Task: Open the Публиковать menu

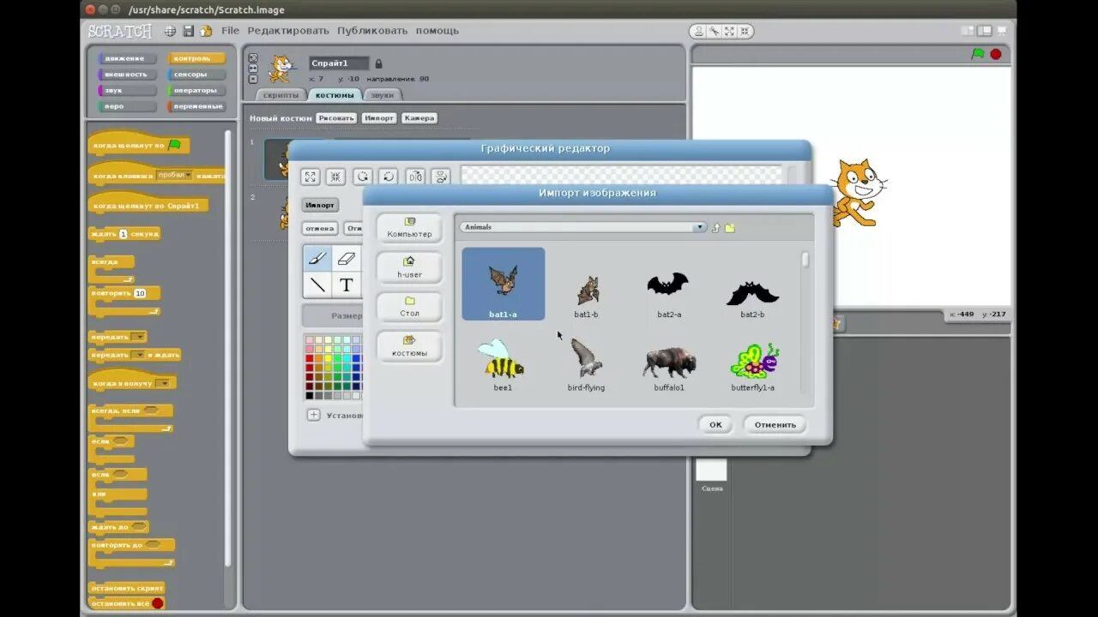Action: 372,31
